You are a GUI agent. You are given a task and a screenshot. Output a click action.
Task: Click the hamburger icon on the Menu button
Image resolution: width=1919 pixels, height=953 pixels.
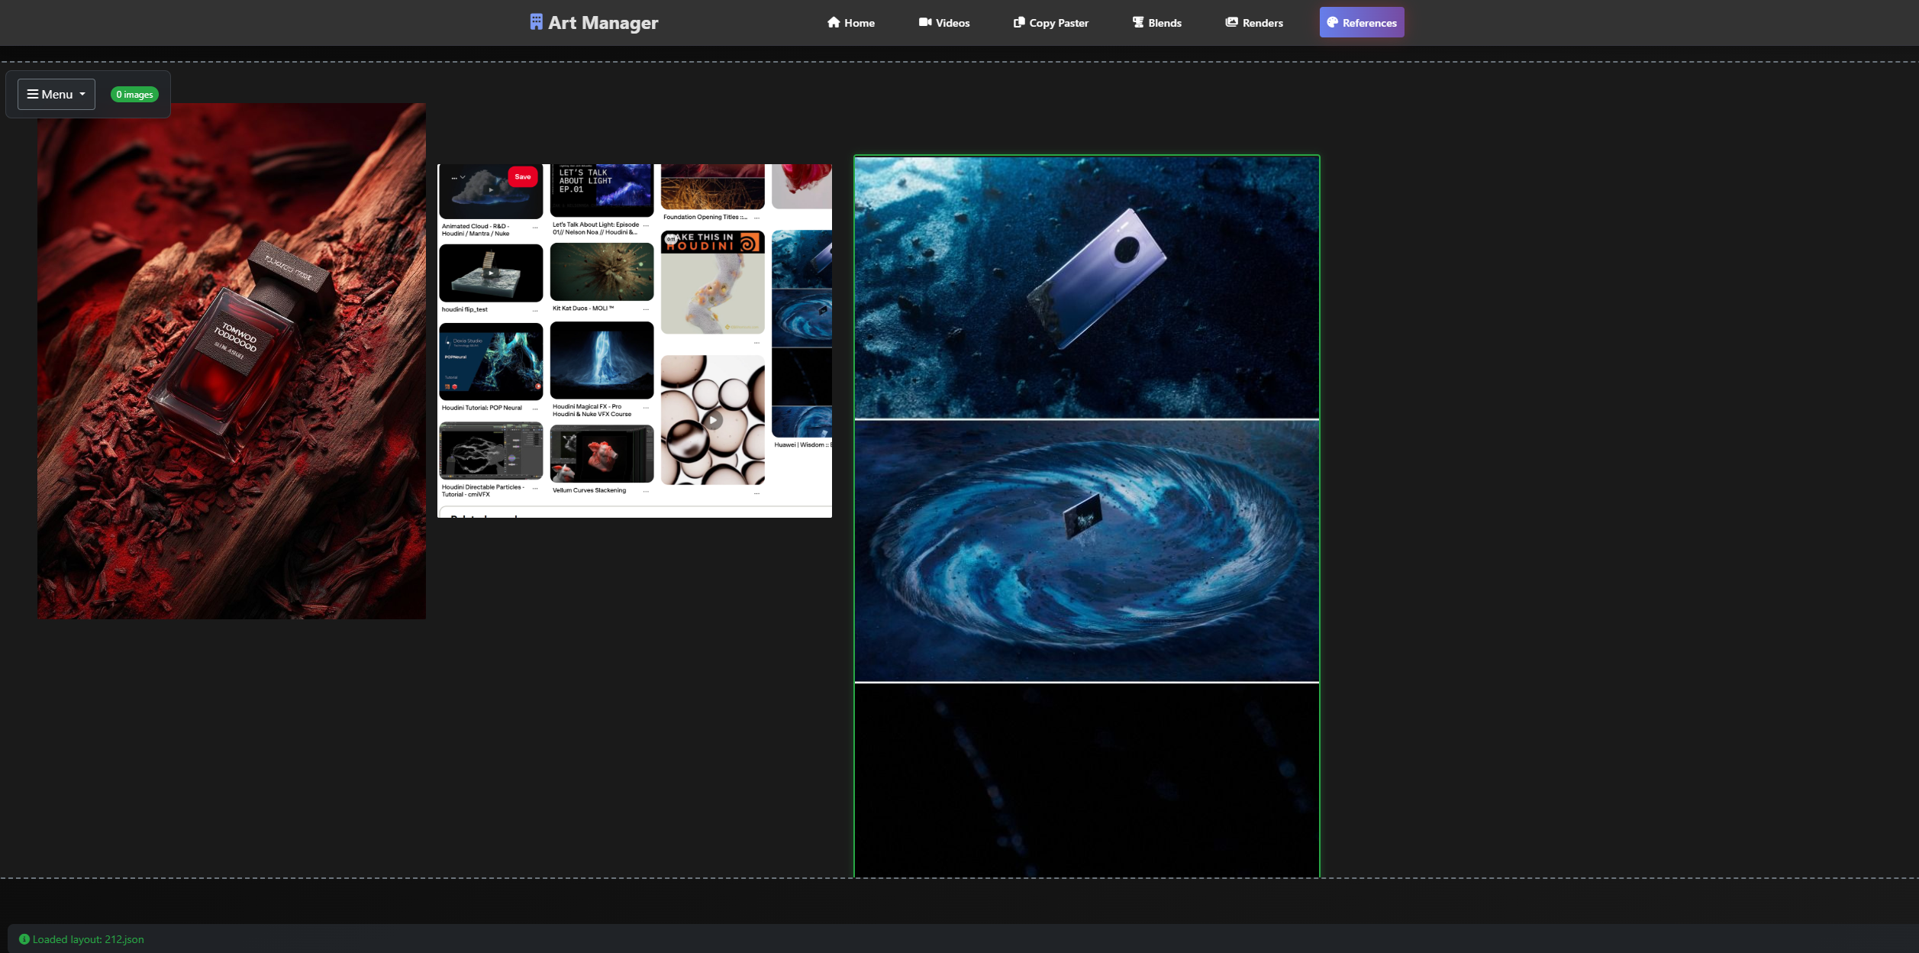click(x=33, y=94)
